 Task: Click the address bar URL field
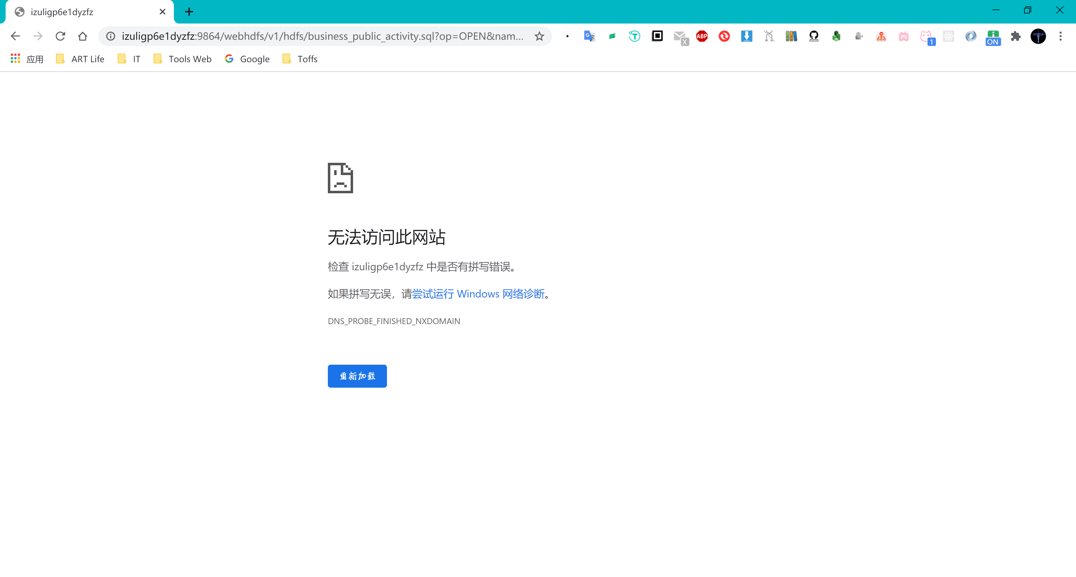(322, 36)
